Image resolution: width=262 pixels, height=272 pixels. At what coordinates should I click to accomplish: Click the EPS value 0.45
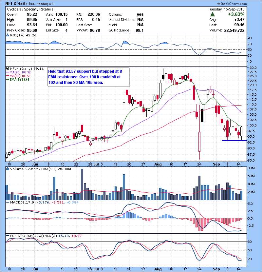point(96,20)
